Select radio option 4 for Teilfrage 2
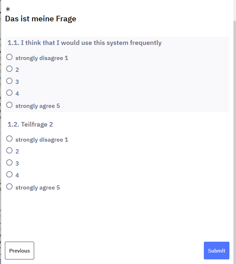Screen dimensions: 236x264 (x=10, y=174)
